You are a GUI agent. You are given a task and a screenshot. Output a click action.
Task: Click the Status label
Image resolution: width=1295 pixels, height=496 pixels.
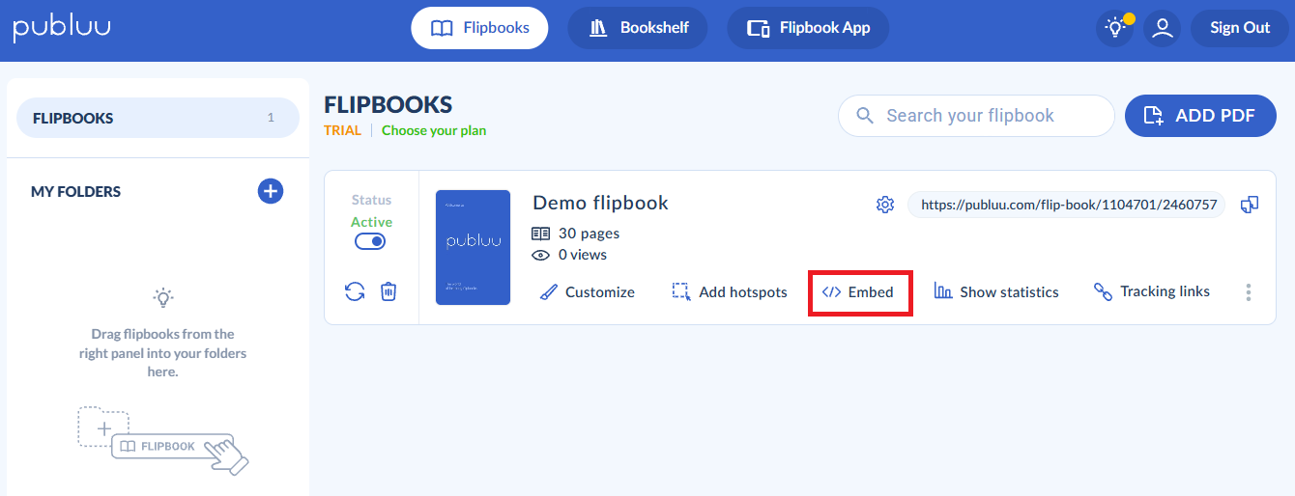(371, 200)
